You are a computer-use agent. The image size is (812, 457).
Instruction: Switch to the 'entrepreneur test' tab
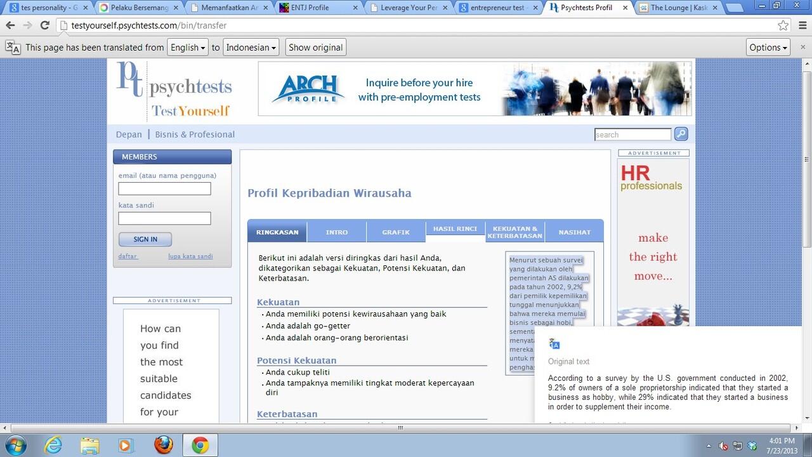coord(499,8)
